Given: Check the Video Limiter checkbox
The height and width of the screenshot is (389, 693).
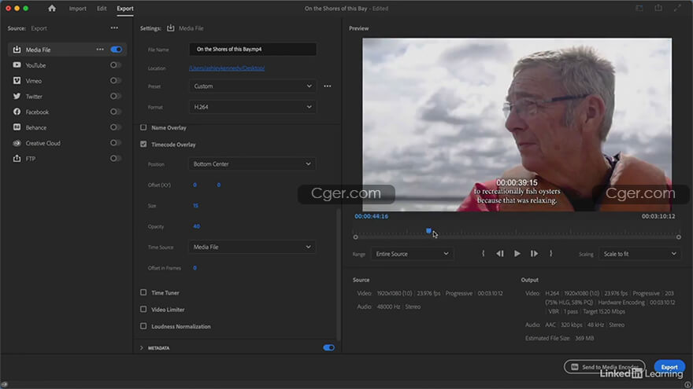Looking at the screenshot, I should tap(143, 309).
